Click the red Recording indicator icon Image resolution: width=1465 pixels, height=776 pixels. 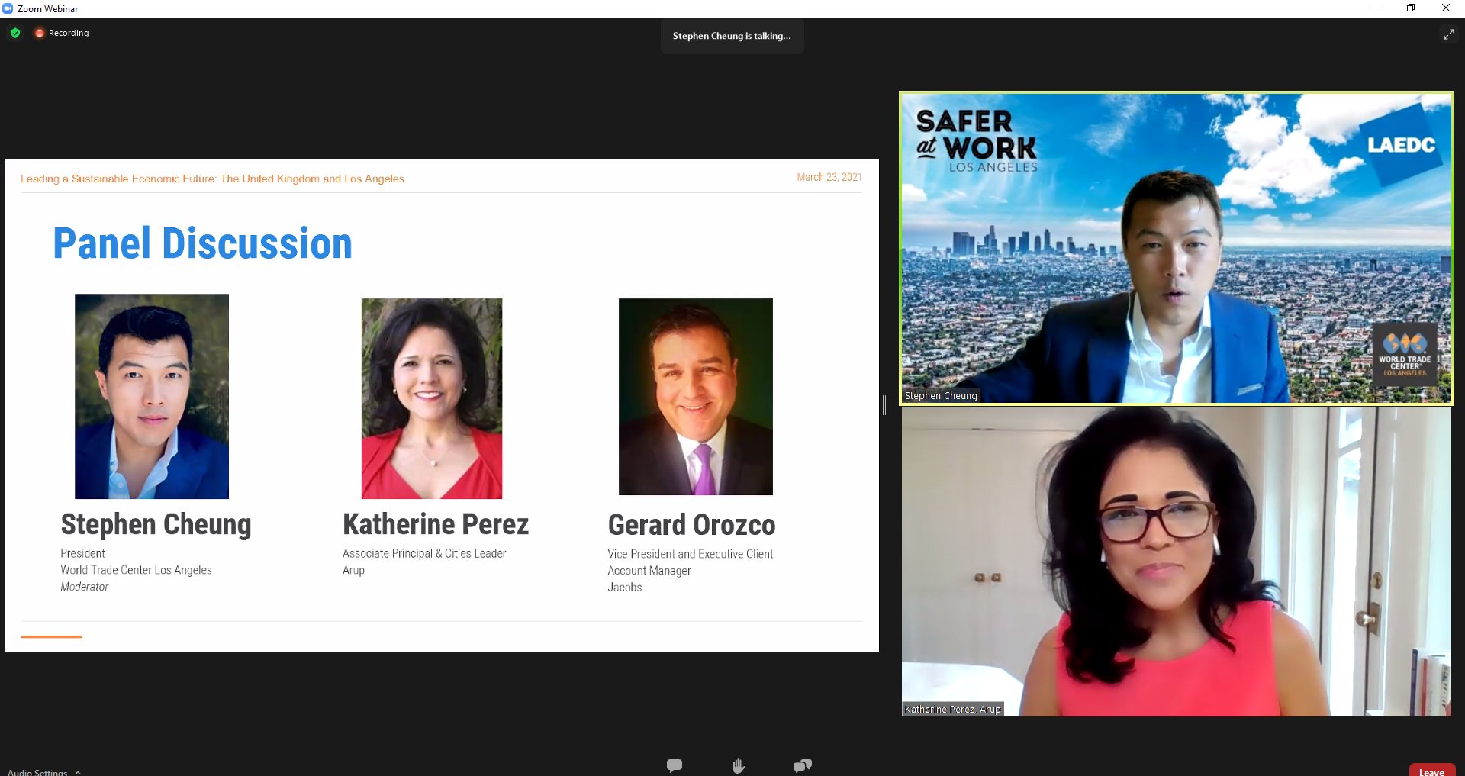(40, 33)
